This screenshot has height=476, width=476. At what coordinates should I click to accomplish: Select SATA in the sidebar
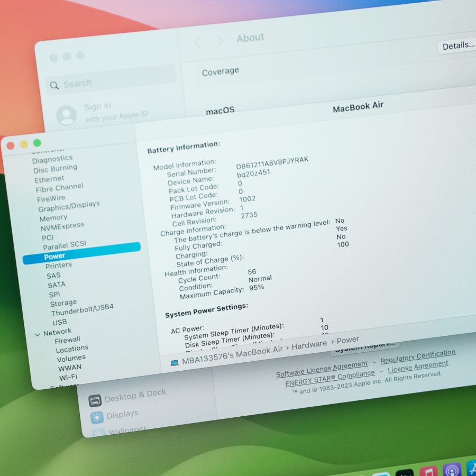tap(57, 285)
